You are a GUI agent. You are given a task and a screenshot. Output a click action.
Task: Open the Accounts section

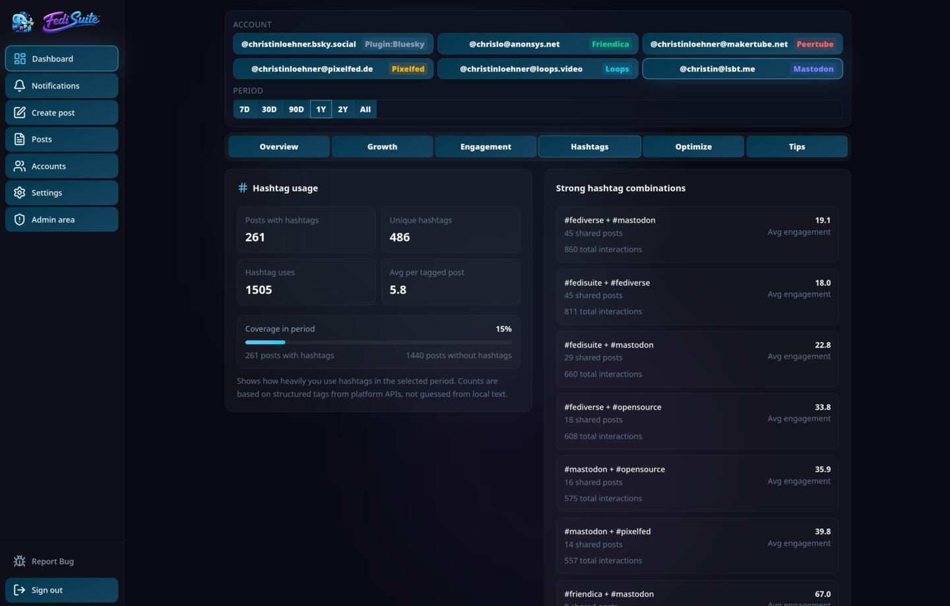62,166
